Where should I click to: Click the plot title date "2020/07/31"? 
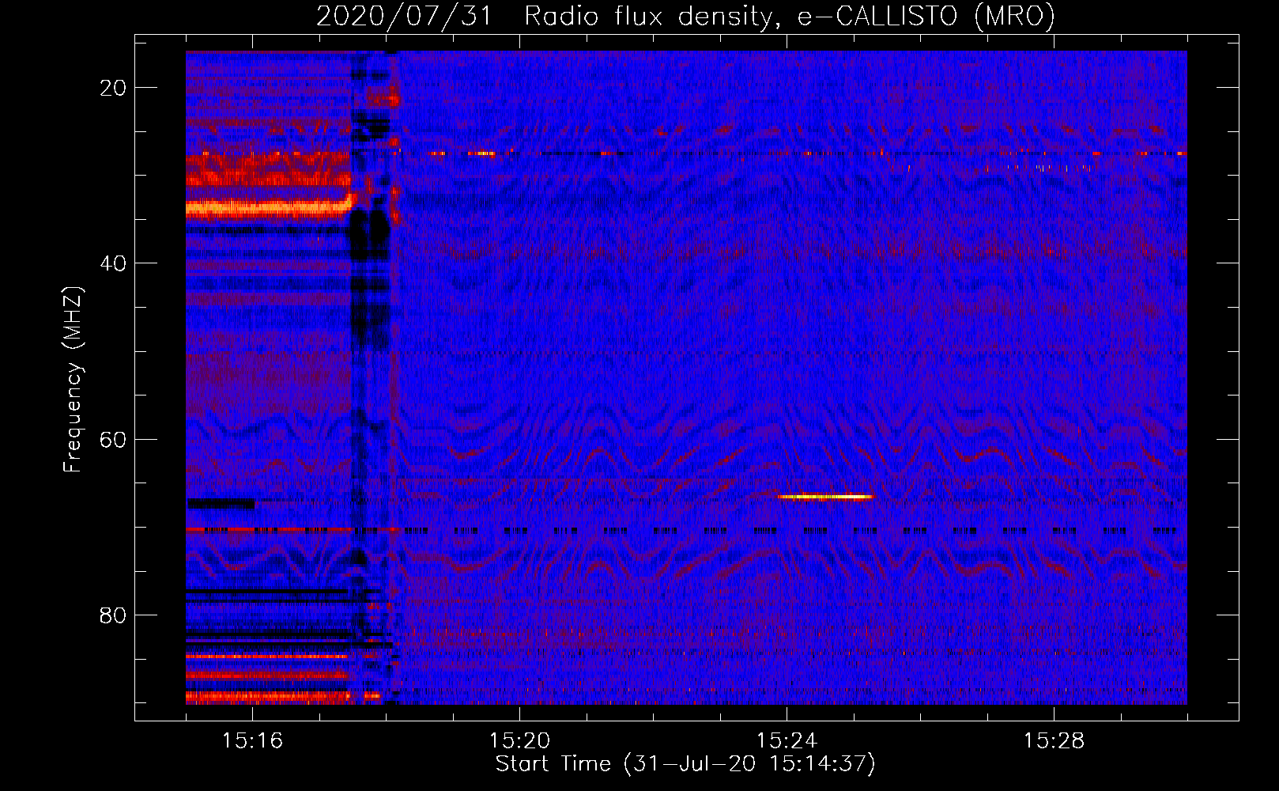coord(404,17)
